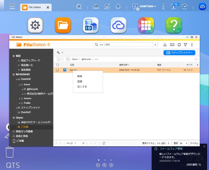Go to parent folder with up arrow icon
Screen dimensions: 209x170
point(68,59)
